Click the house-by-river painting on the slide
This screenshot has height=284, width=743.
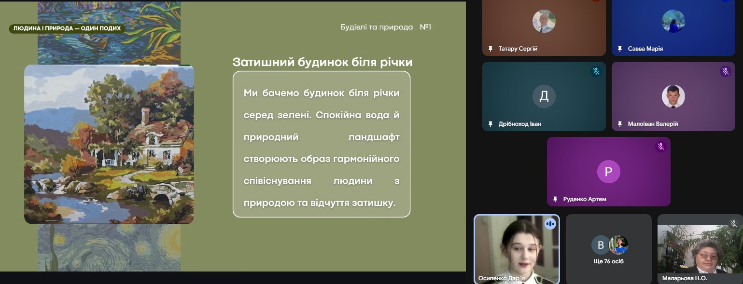pos(109,144)
